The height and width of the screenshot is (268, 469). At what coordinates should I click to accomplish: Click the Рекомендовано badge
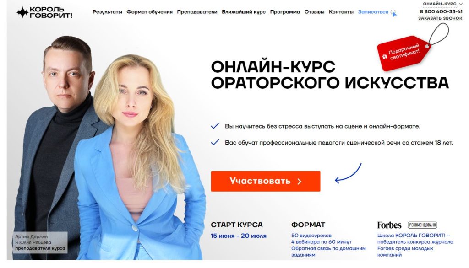pos(422,225)
